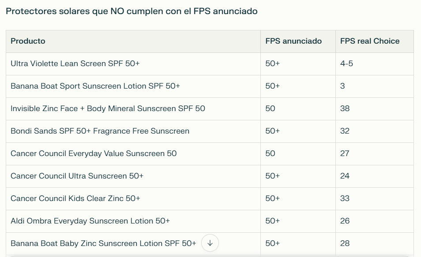This screenshot has height=257, width=421.
Task: Click Aldi Ombra Everyday Sunscreen Lotion cell
Action: pyautogui.click(x=133, y=221)
